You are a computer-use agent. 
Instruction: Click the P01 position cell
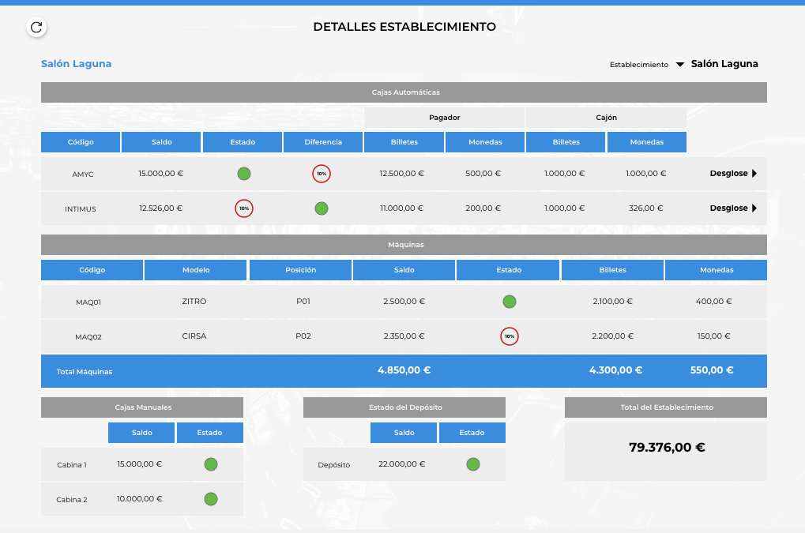click(303, 301)
